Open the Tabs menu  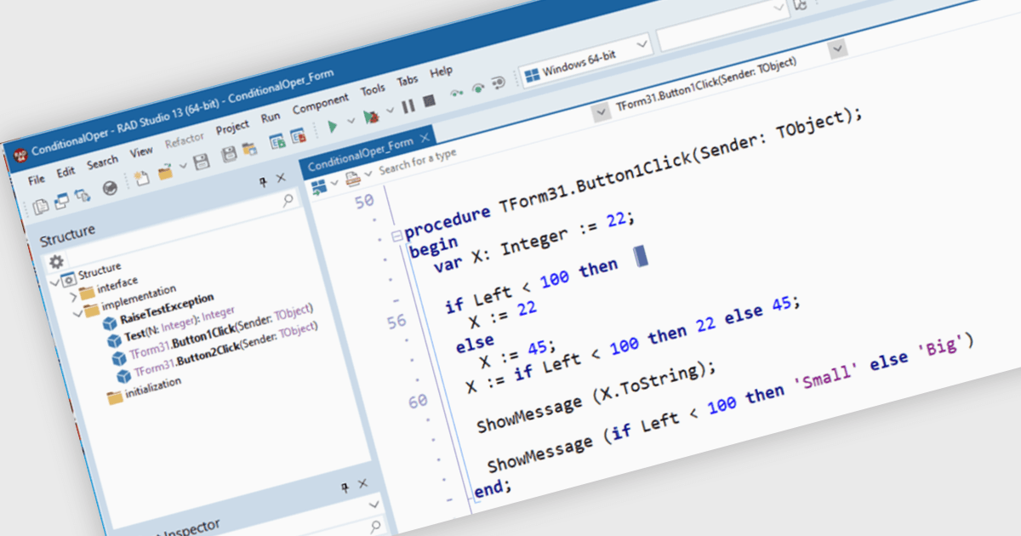(408, 80)
